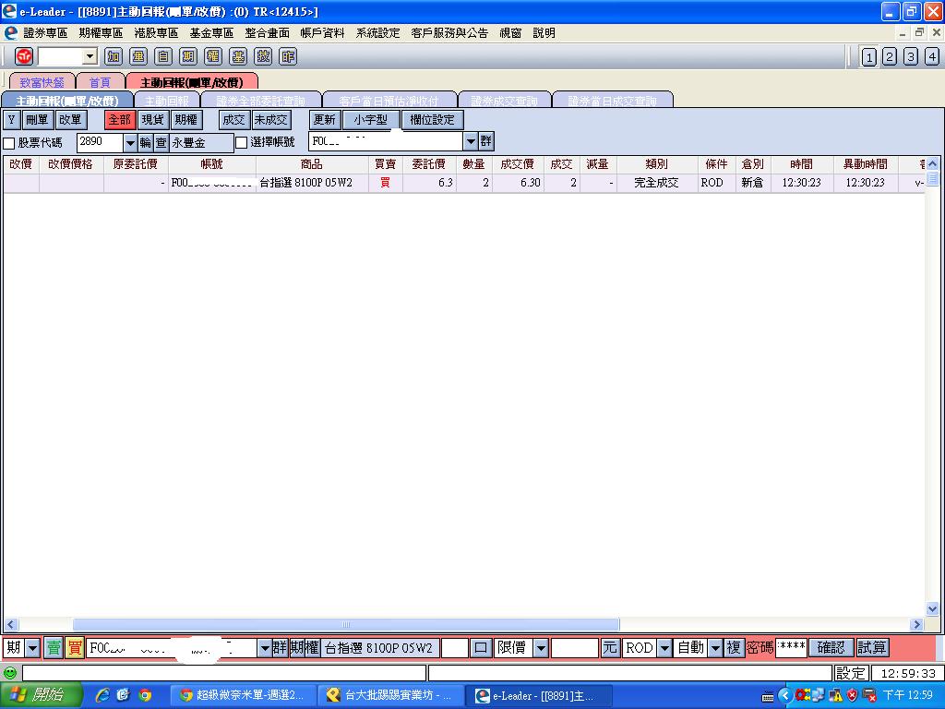
Task: Click the 改單 button
Action: tap(70, 120)
